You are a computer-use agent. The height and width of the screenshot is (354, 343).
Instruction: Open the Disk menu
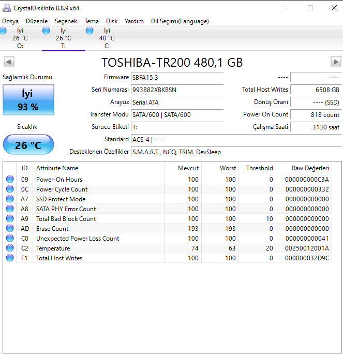coord(112,21)
